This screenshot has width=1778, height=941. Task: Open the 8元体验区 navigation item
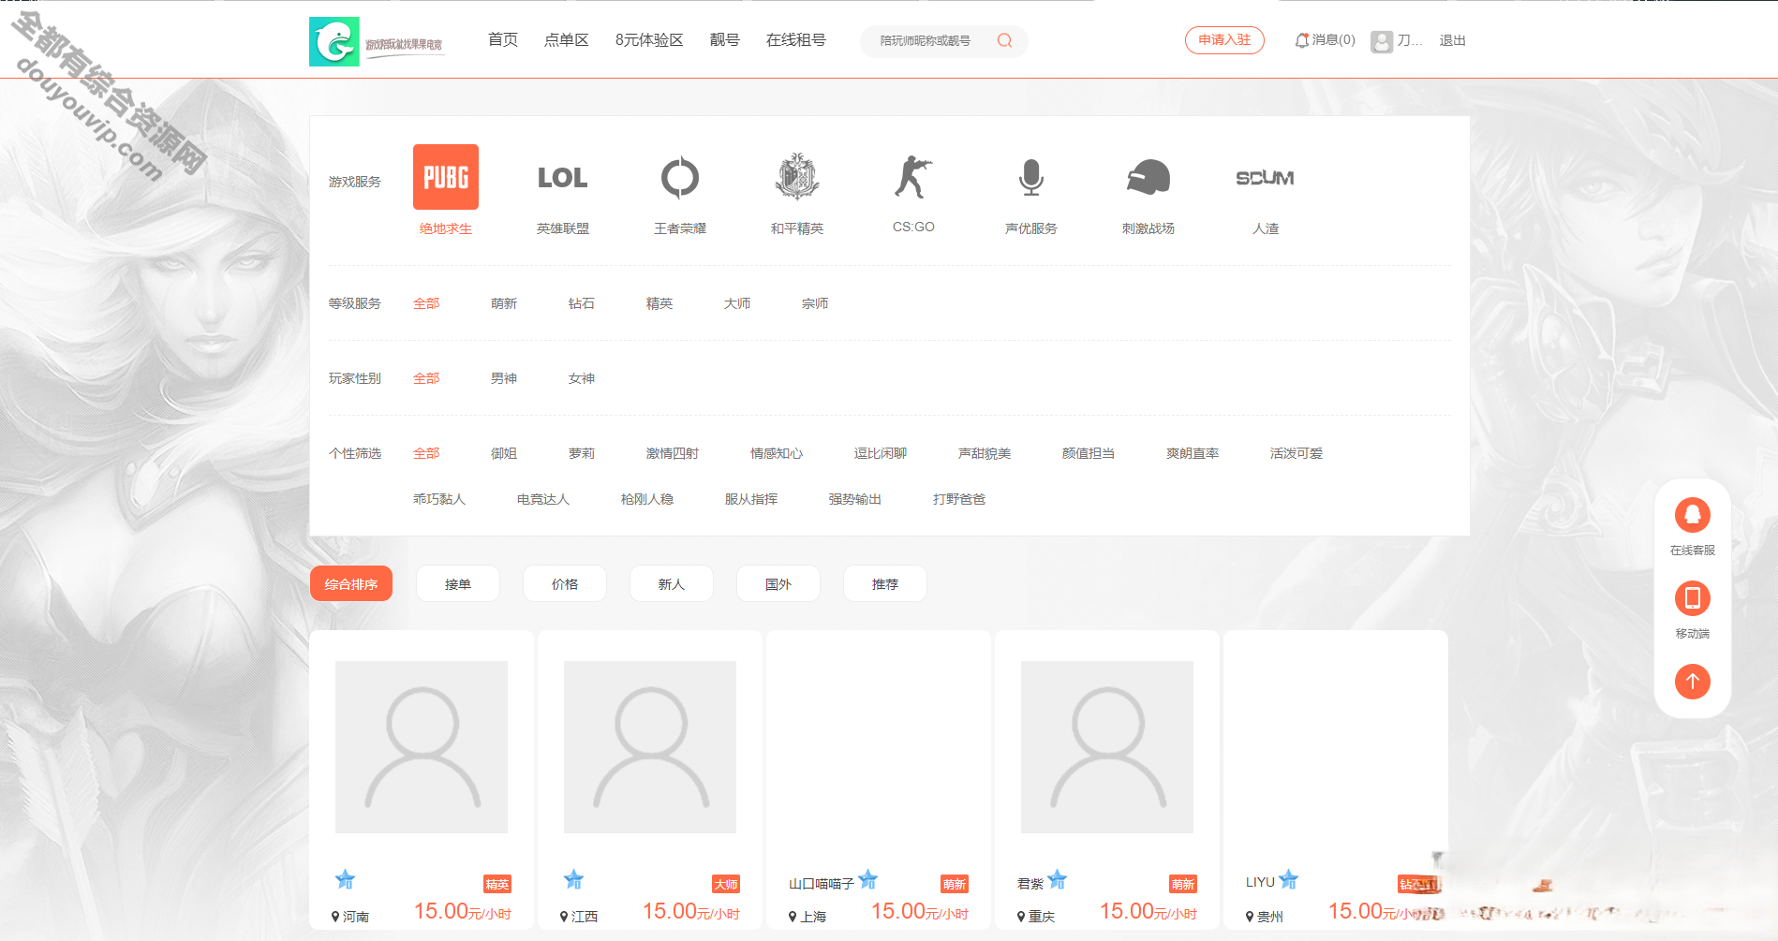pos(649,40)
